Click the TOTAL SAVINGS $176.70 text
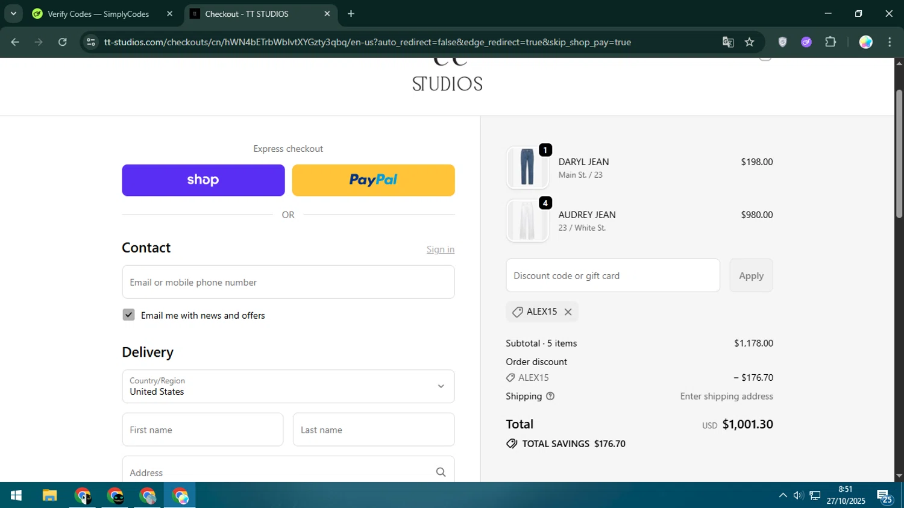 tap(574, 444)
